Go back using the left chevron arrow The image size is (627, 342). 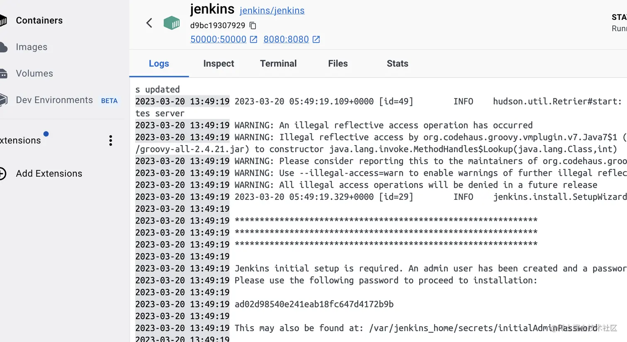[x=149, y=23]
